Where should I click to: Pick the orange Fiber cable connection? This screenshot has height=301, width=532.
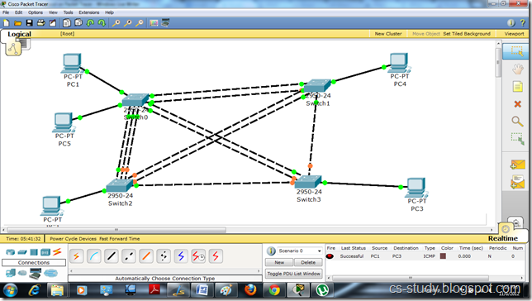pyautogui.click(x=146, y=256)
